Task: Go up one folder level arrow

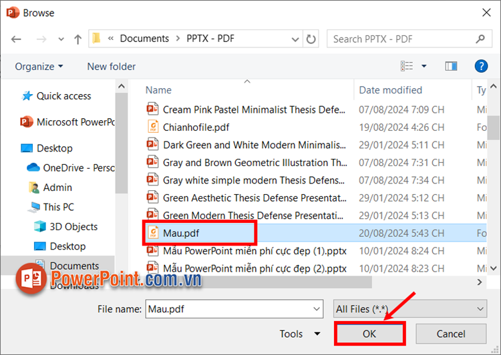Action: coord(77,39)
